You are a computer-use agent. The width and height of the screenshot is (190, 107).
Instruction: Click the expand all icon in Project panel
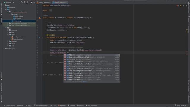(x=24, y=2)
